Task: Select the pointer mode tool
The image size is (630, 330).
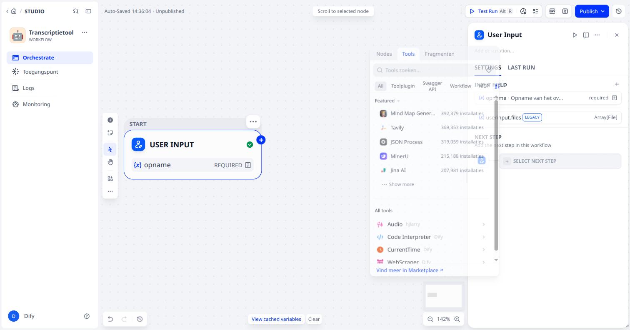Action: click(110, 149)
